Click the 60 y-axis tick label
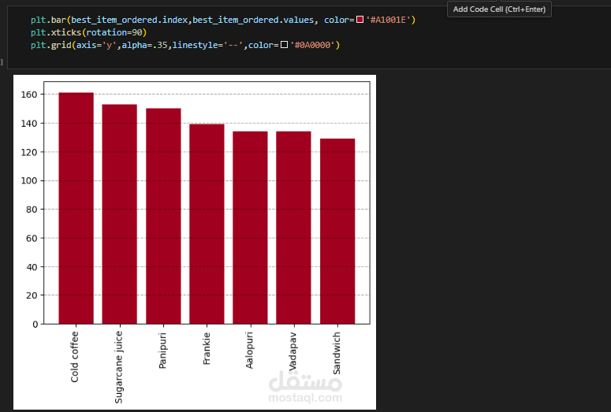Image resolution: width=611 pixels, height=412 pixels. coord(32,239)
